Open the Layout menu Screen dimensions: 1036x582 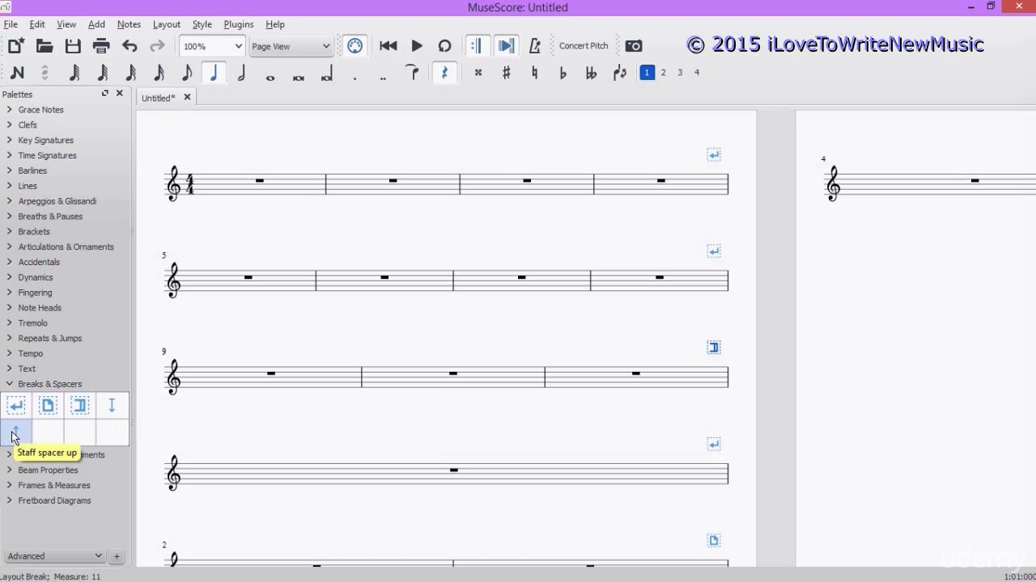[166, 24]
